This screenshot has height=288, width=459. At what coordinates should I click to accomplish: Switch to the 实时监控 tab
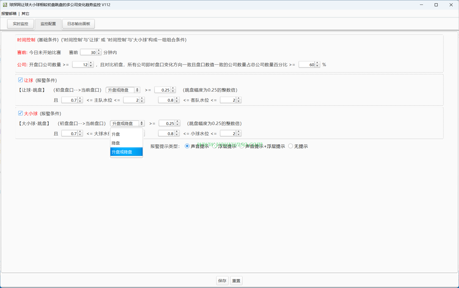(x=21, y=24)
